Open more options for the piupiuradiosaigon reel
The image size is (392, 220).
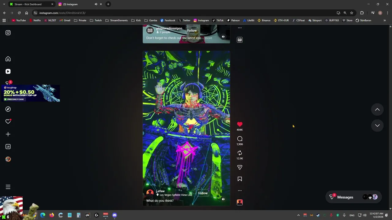click(x=240, y=28)
